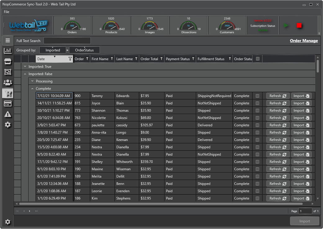Open the File menu
Viewport: 323px width, 229px height.
tap(7, 12)
